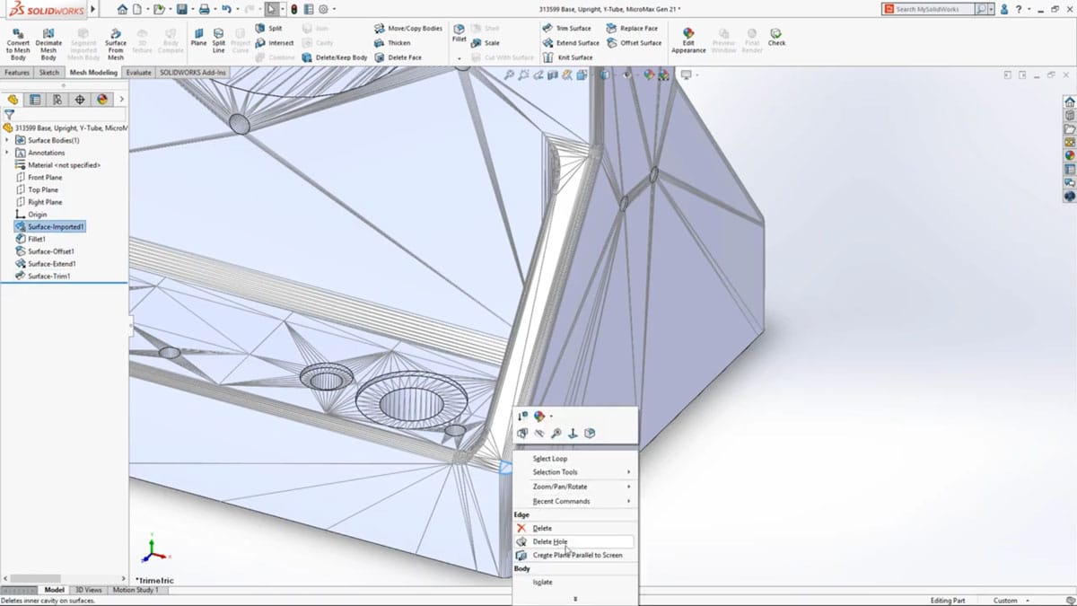Switch to 3D Views bottom tab
1077x606 pixels.
click(87, 590)
